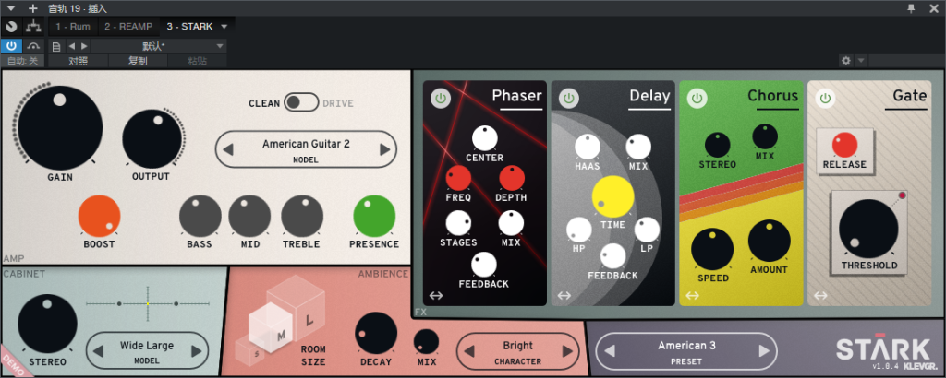The image size is (946, 378).
Task: Select the L room size cube
Action: click(309, 322)
